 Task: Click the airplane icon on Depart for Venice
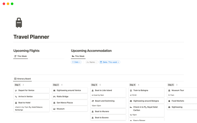point(16,90)
